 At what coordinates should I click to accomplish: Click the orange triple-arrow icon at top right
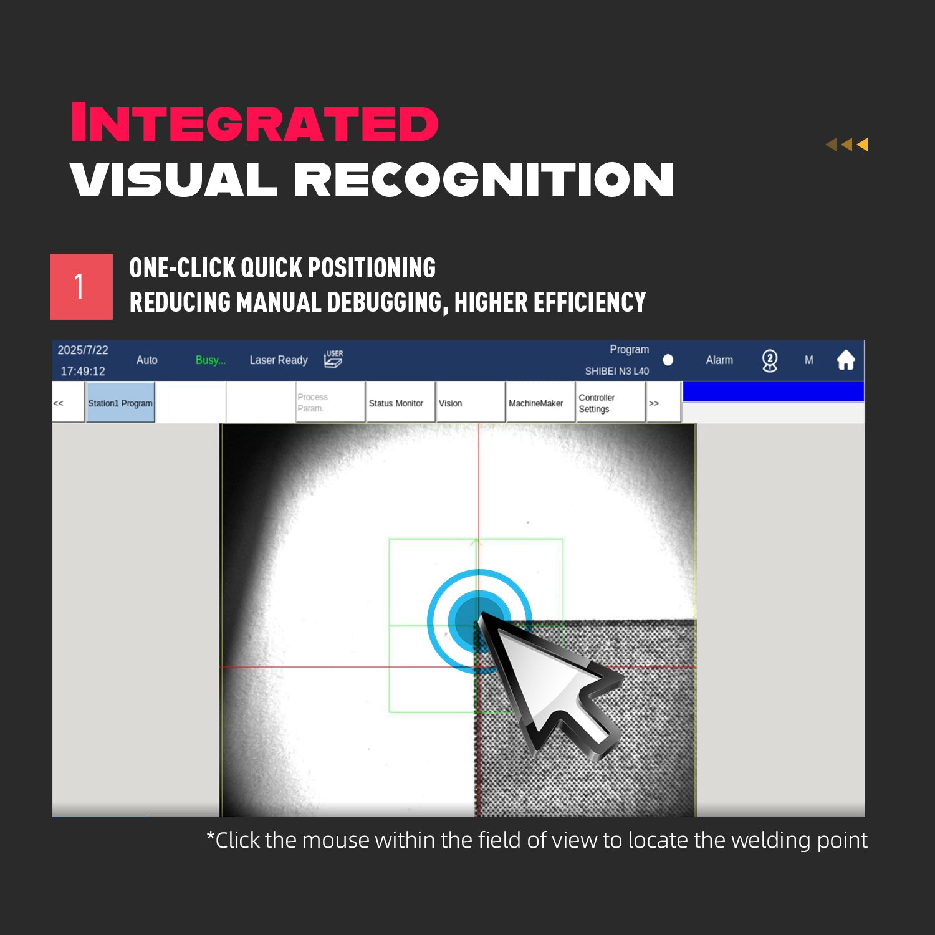[x=846, y=145]
